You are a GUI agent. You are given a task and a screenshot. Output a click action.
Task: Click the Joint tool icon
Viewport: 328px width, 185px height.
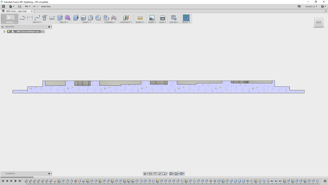pos(114,18)
